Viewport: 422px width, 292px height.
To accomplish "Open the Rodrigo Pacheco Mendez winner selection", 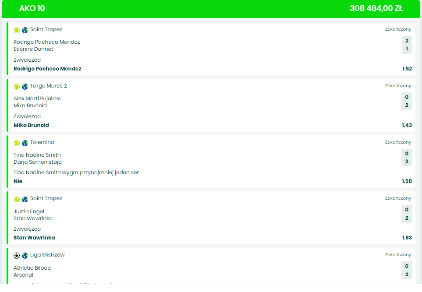I will [47, 69].
